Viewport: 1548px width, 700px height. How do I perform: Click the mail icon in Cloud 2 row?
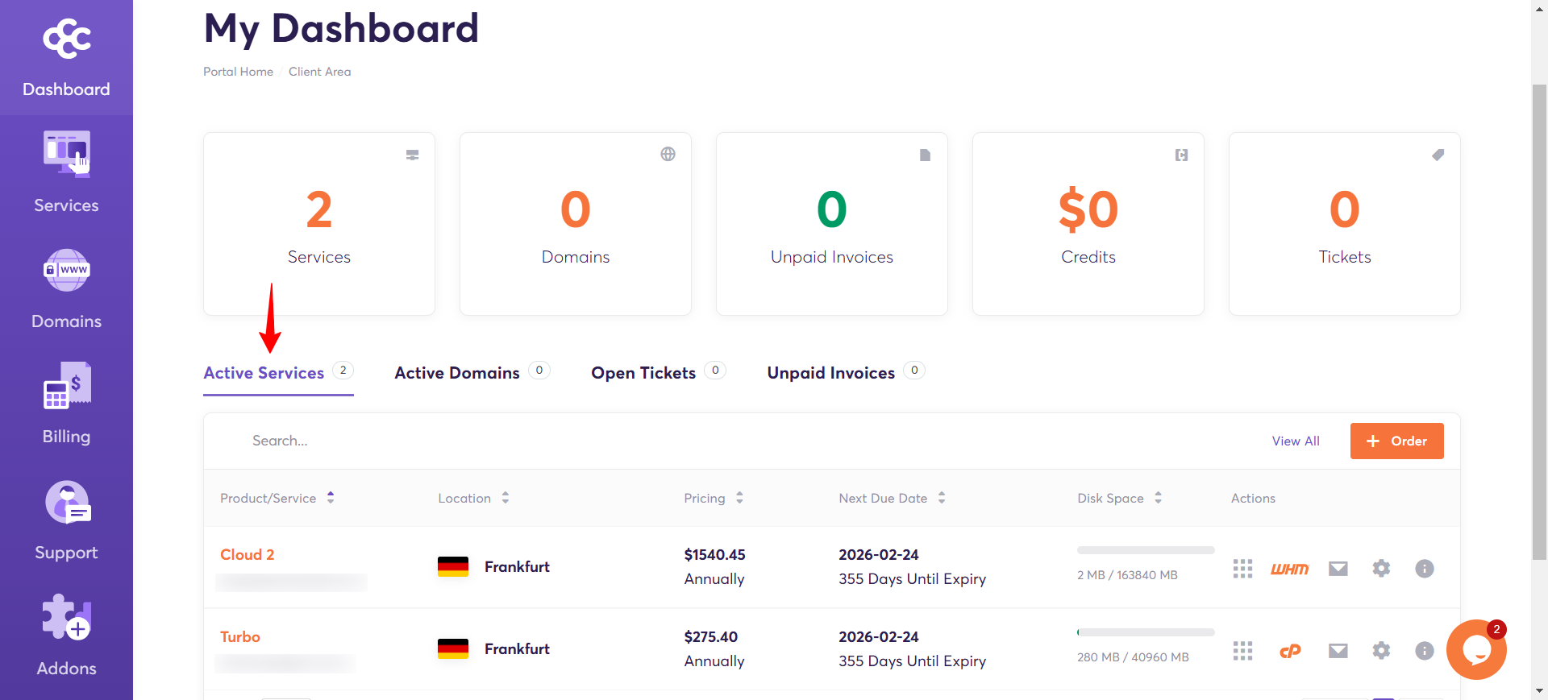pyautogui.click(x=1338, y=569)
